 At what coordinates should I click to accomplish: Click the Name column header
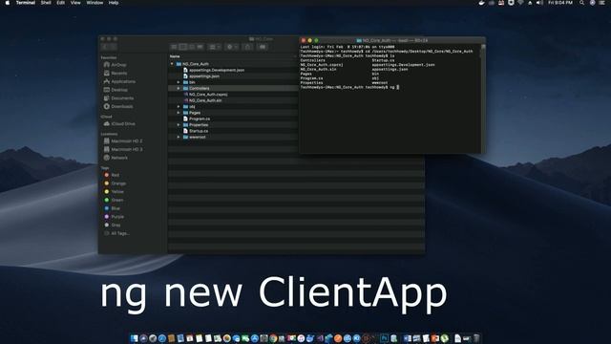click(233, 56)
